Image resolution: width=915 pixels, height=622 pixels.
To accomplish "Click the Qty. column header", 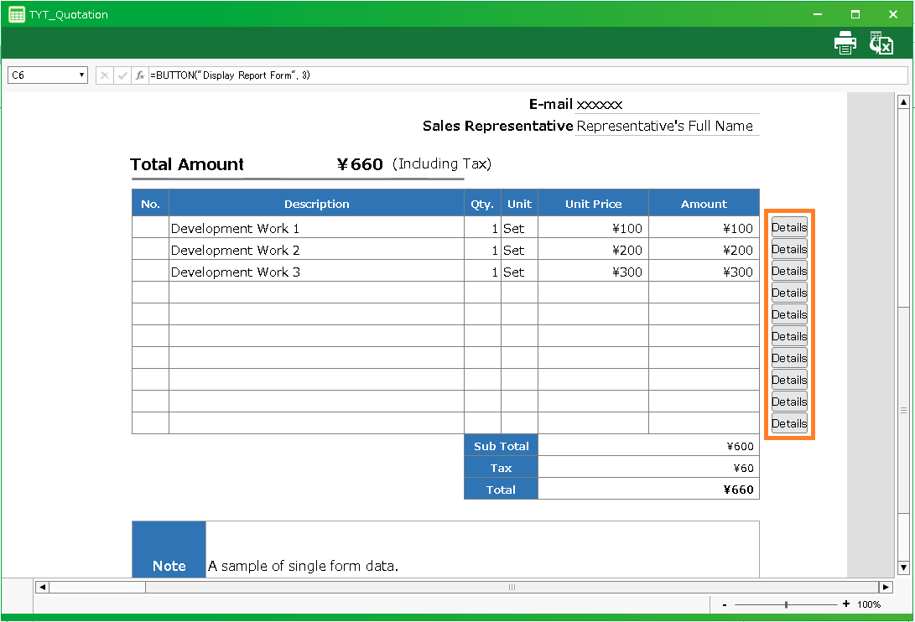I will click(x=482, y=204).
